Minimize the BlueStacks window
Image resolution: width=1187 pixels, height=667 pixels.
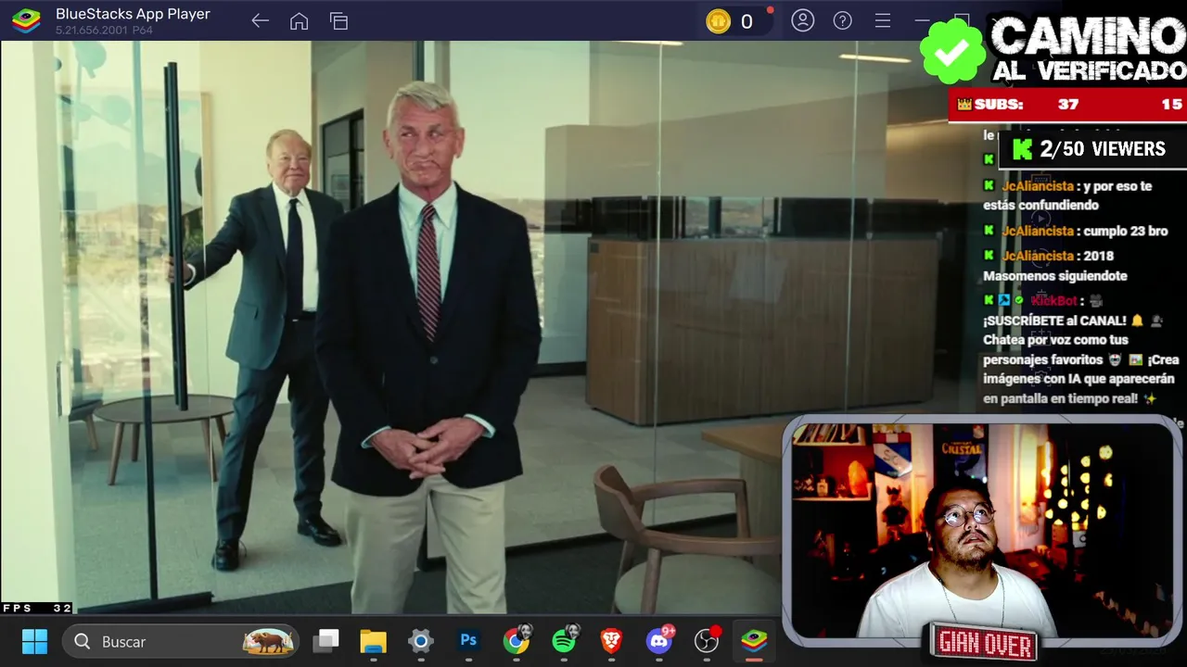(x=922, y=20)
